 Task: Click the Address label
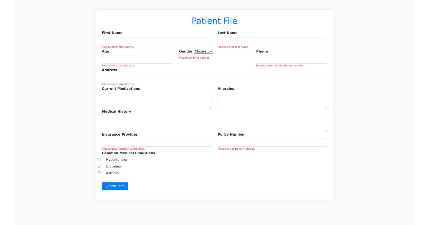(x=109, y=70)
